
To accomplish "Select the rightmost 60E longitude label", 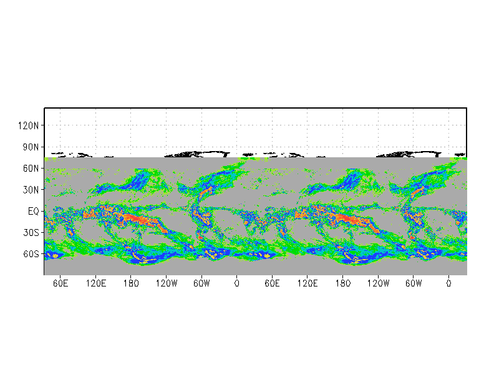I will click(x=272, y=283).
